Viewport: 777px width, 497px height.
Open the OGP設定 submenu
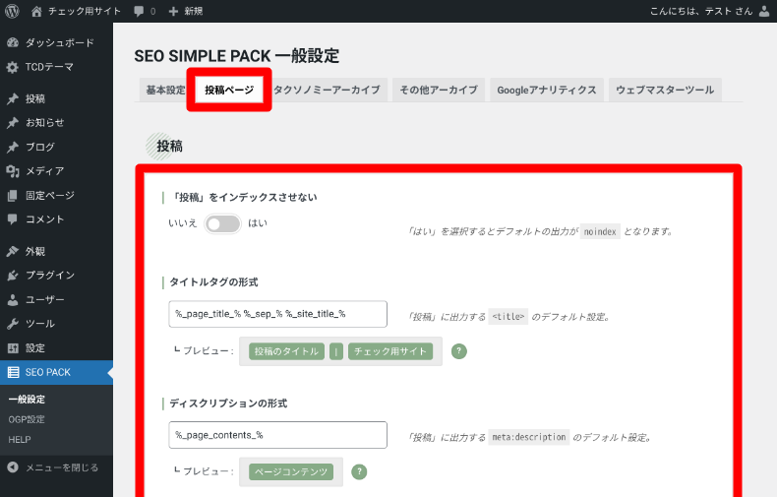tap(27, 419)
